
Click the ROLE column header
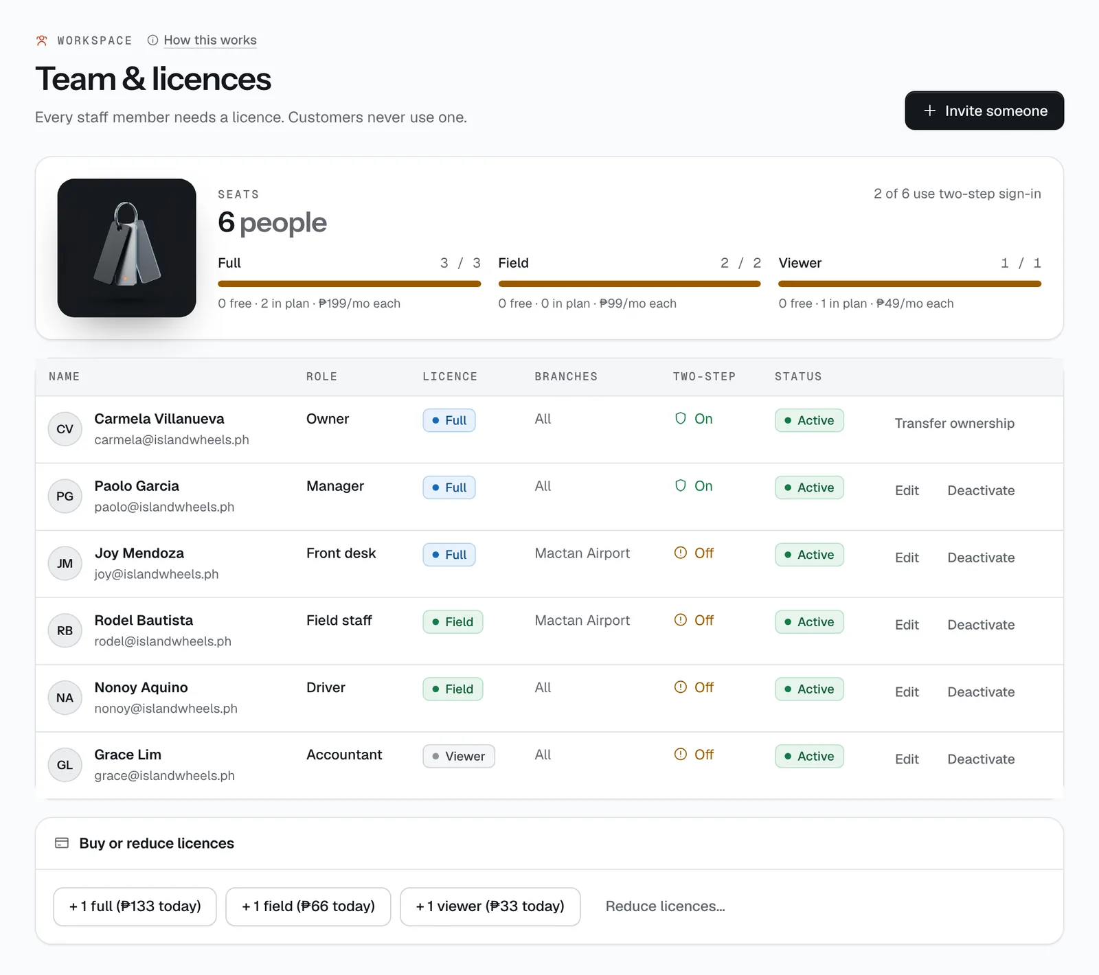click(x=321, y=376)
